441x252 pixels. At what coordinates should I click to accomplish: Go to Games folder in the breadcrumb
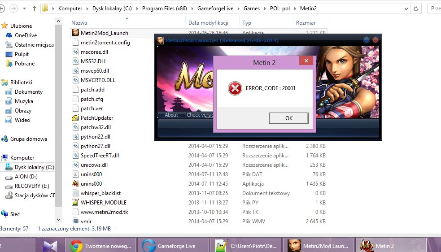tap(251, 9)
